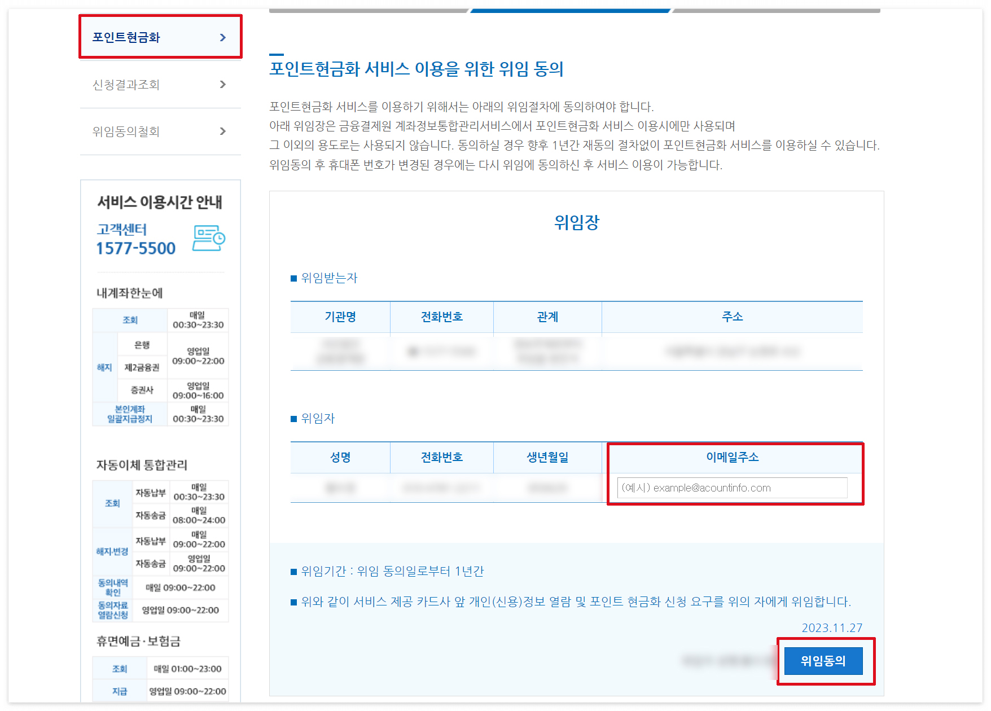The width and height of the screenshot is (991, 711).
Task: Open the 위임동의철회 sidebar item
Action: [x=125, y=131]
